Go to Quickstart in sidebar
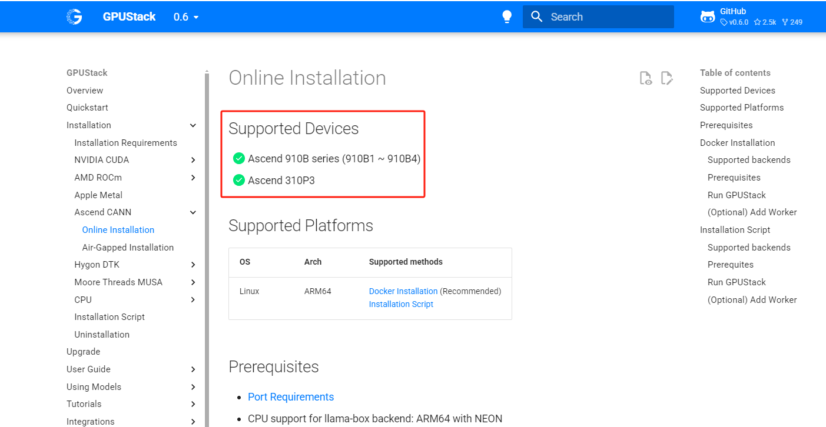The height and width of the screenshot is (427, 826). (x=87, y=108)
